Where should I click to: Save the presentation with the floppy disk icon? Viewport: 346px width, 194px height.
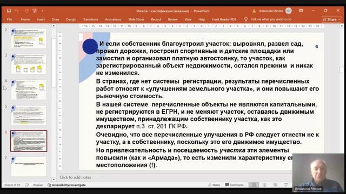(x=9, y=11)
